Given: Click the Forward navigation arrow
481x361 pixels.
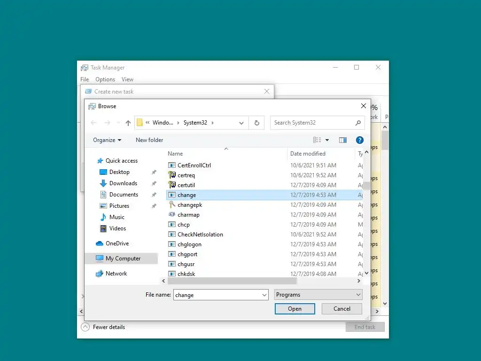Looking at the screenshot, I should coord(108,123).
